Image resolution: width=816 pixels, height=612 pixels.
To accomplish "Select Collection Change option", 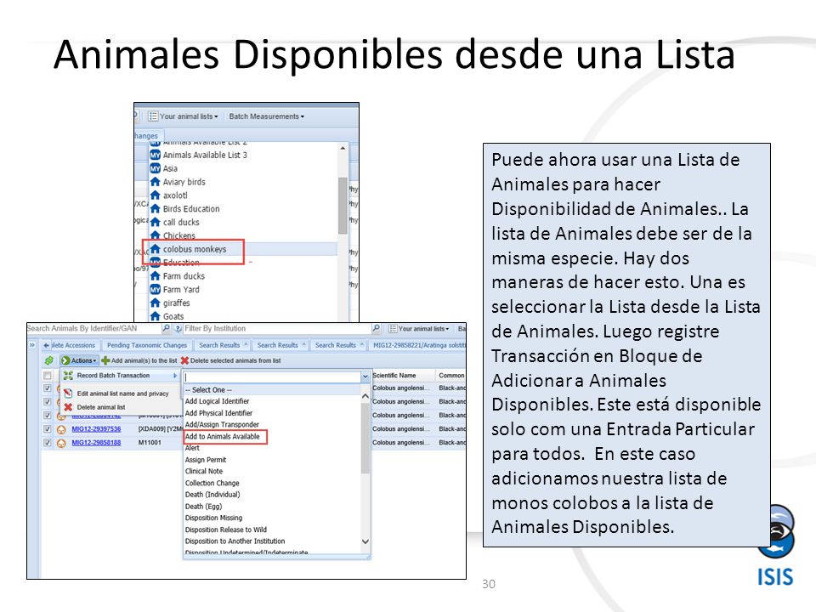I will tap(212, 484).
